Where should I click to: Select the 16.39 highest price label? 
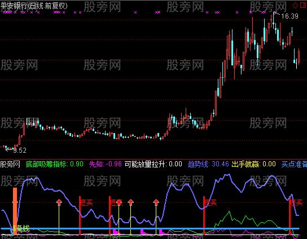(x=290, y=16)
